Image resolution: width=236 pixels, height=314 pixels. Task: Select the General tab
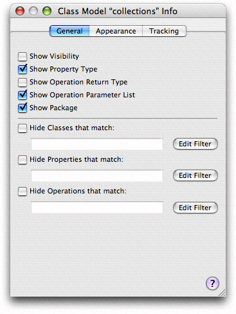point(69,31)
